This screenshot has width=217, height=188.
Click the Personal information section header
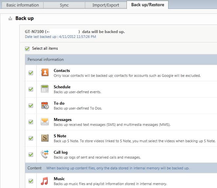pos(46,60)
